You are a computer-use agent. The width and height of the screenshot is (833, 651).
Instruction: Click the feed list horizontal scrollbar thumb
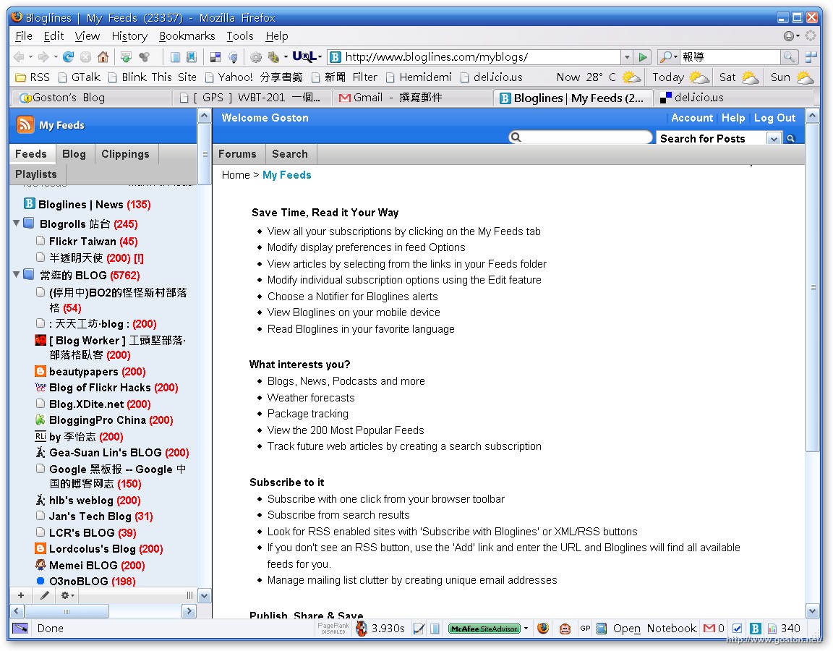[x=67, y=611]
